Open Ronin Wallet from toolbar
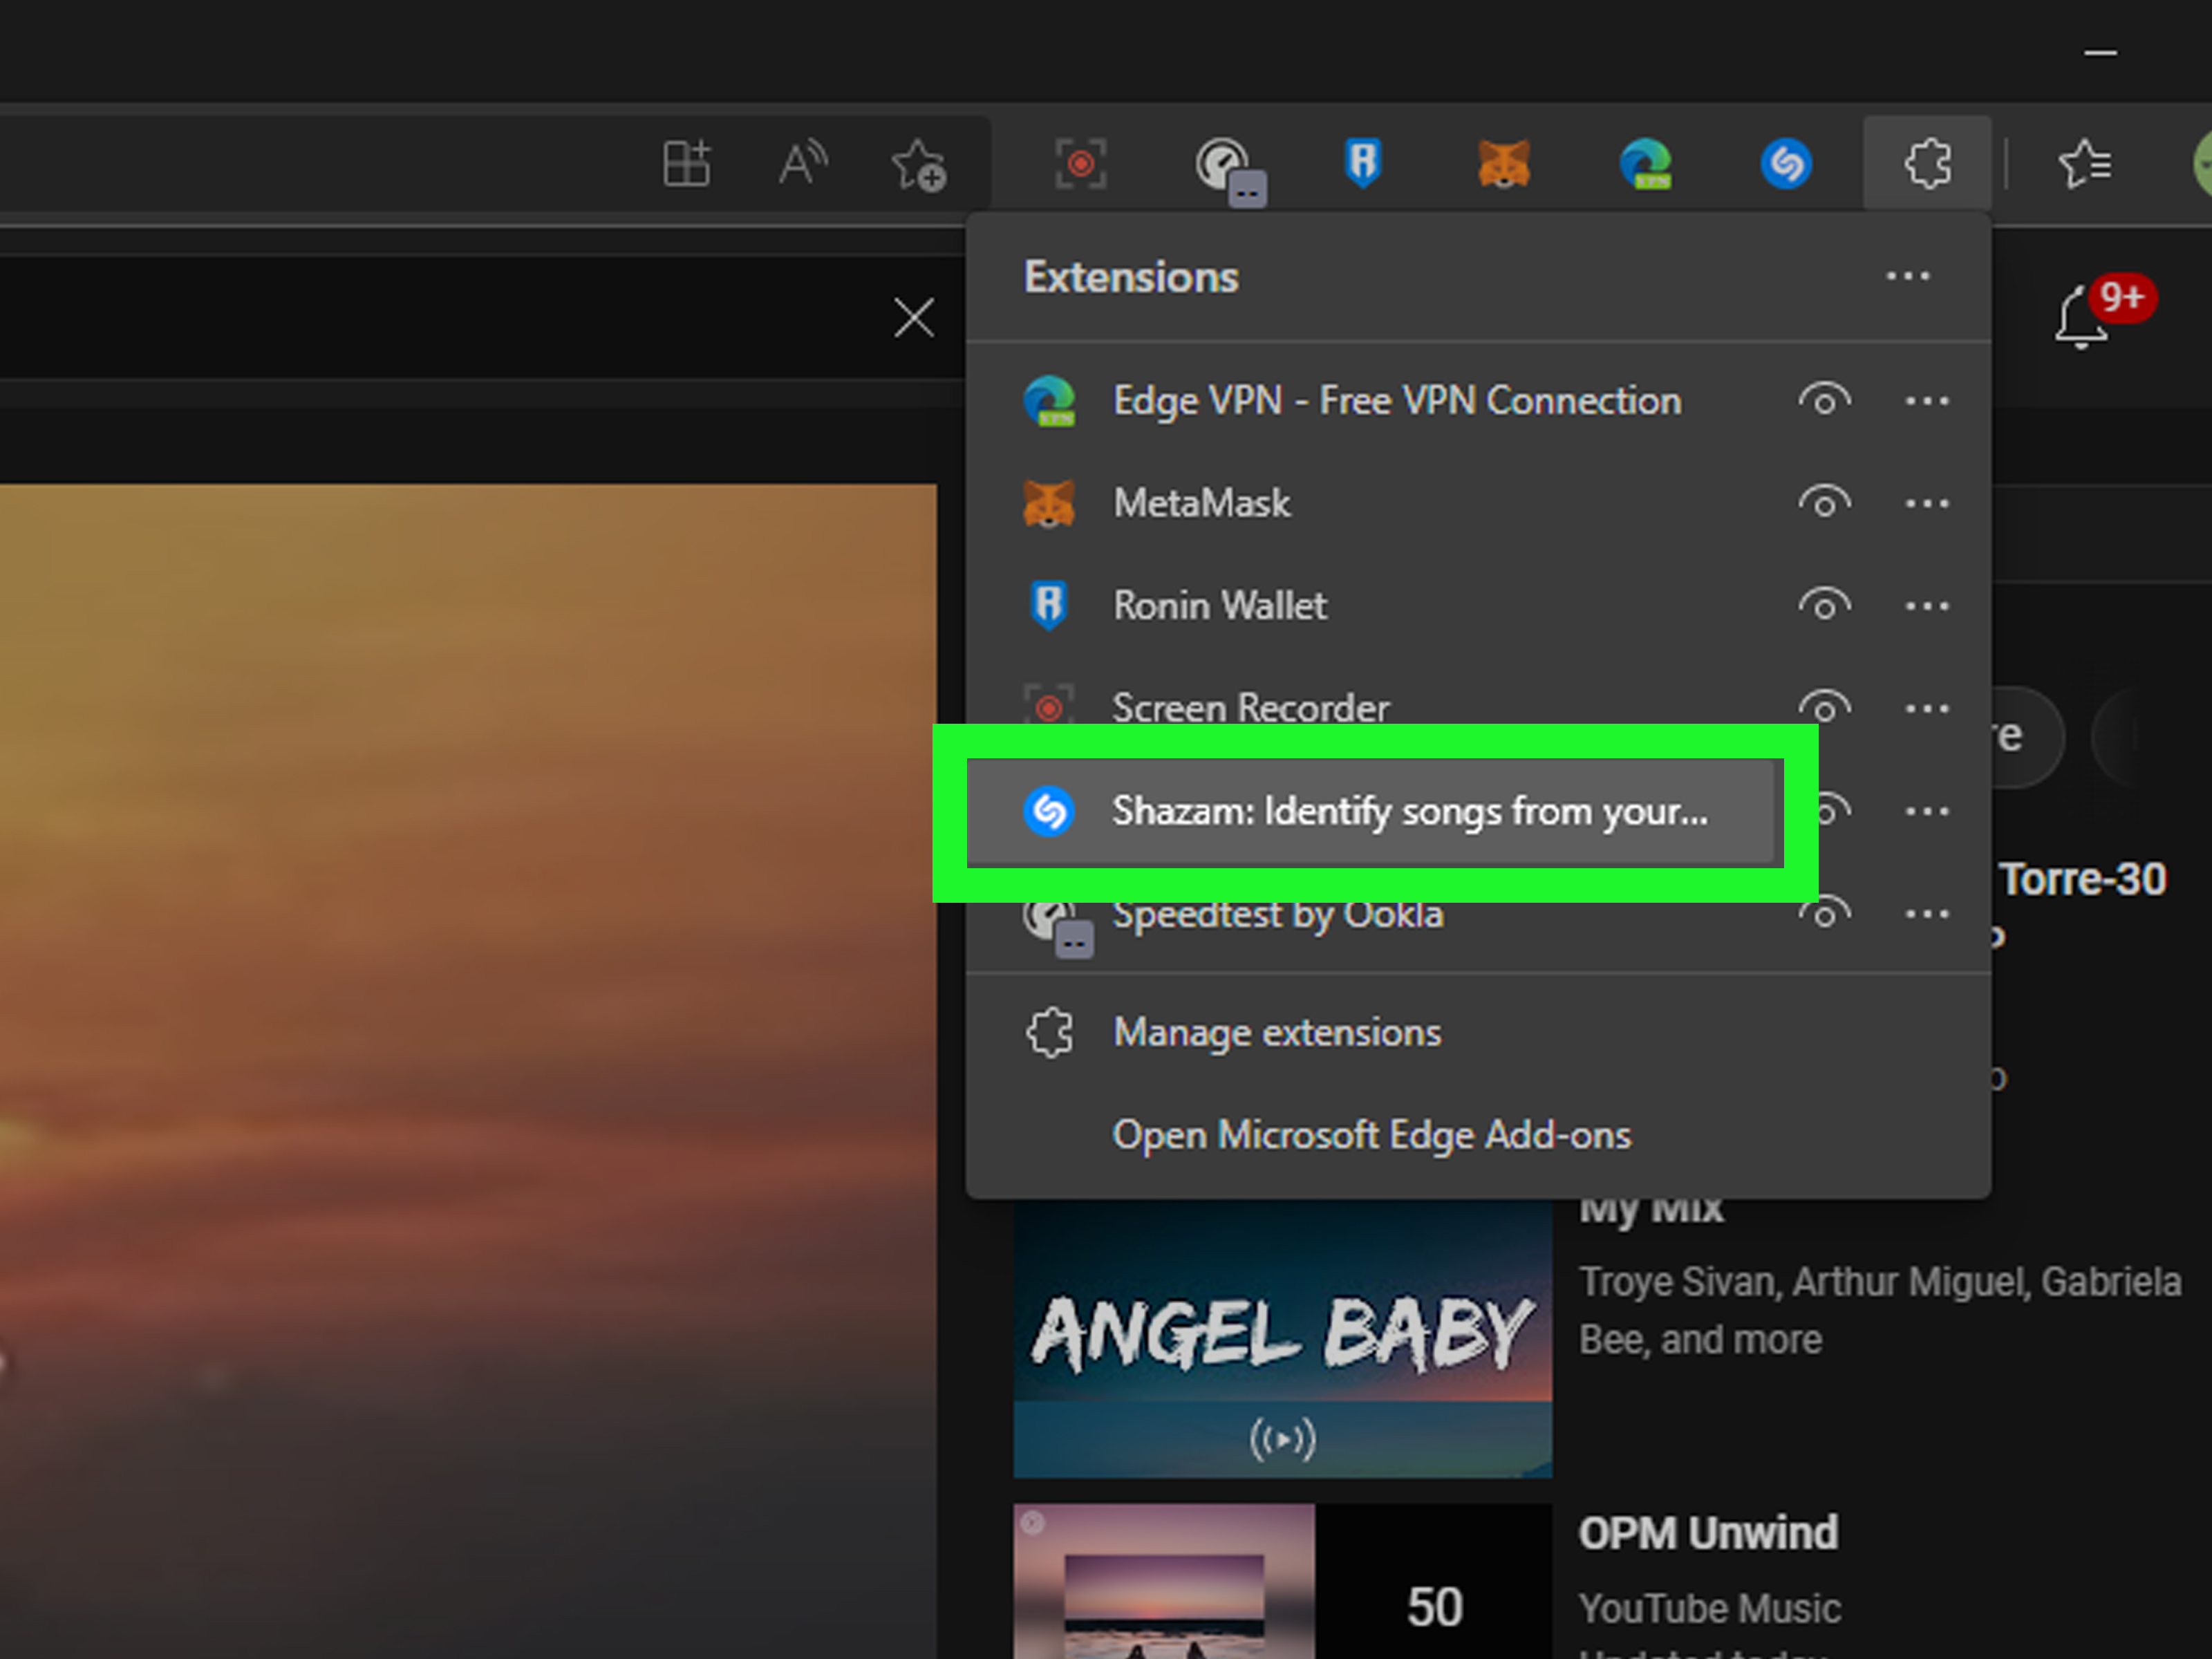 point(1363,164)
